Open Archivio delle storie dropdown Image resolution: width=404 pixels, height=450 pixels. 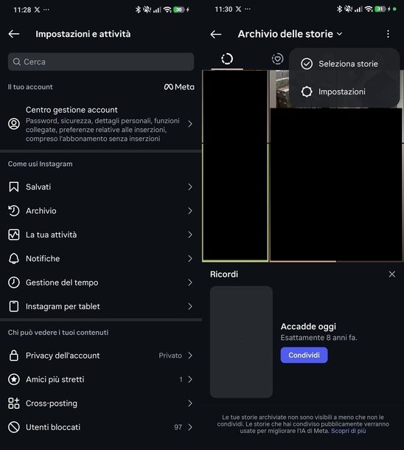point(290,34)
